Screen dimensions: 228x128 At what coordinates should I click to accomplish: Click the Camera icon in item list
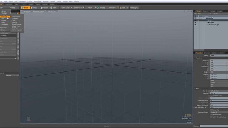coord(208,22)
